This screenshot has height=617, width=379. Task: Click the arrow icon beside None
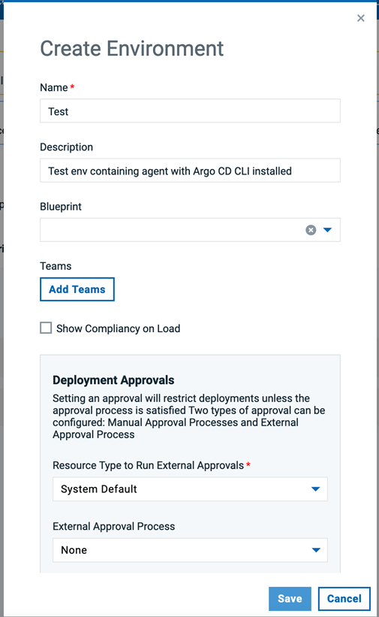(x=316, y=550)
